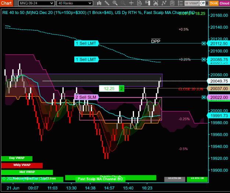
Task: Select the crosshair cursor tool
Action: pyautogui.click(x=131, y=3)
